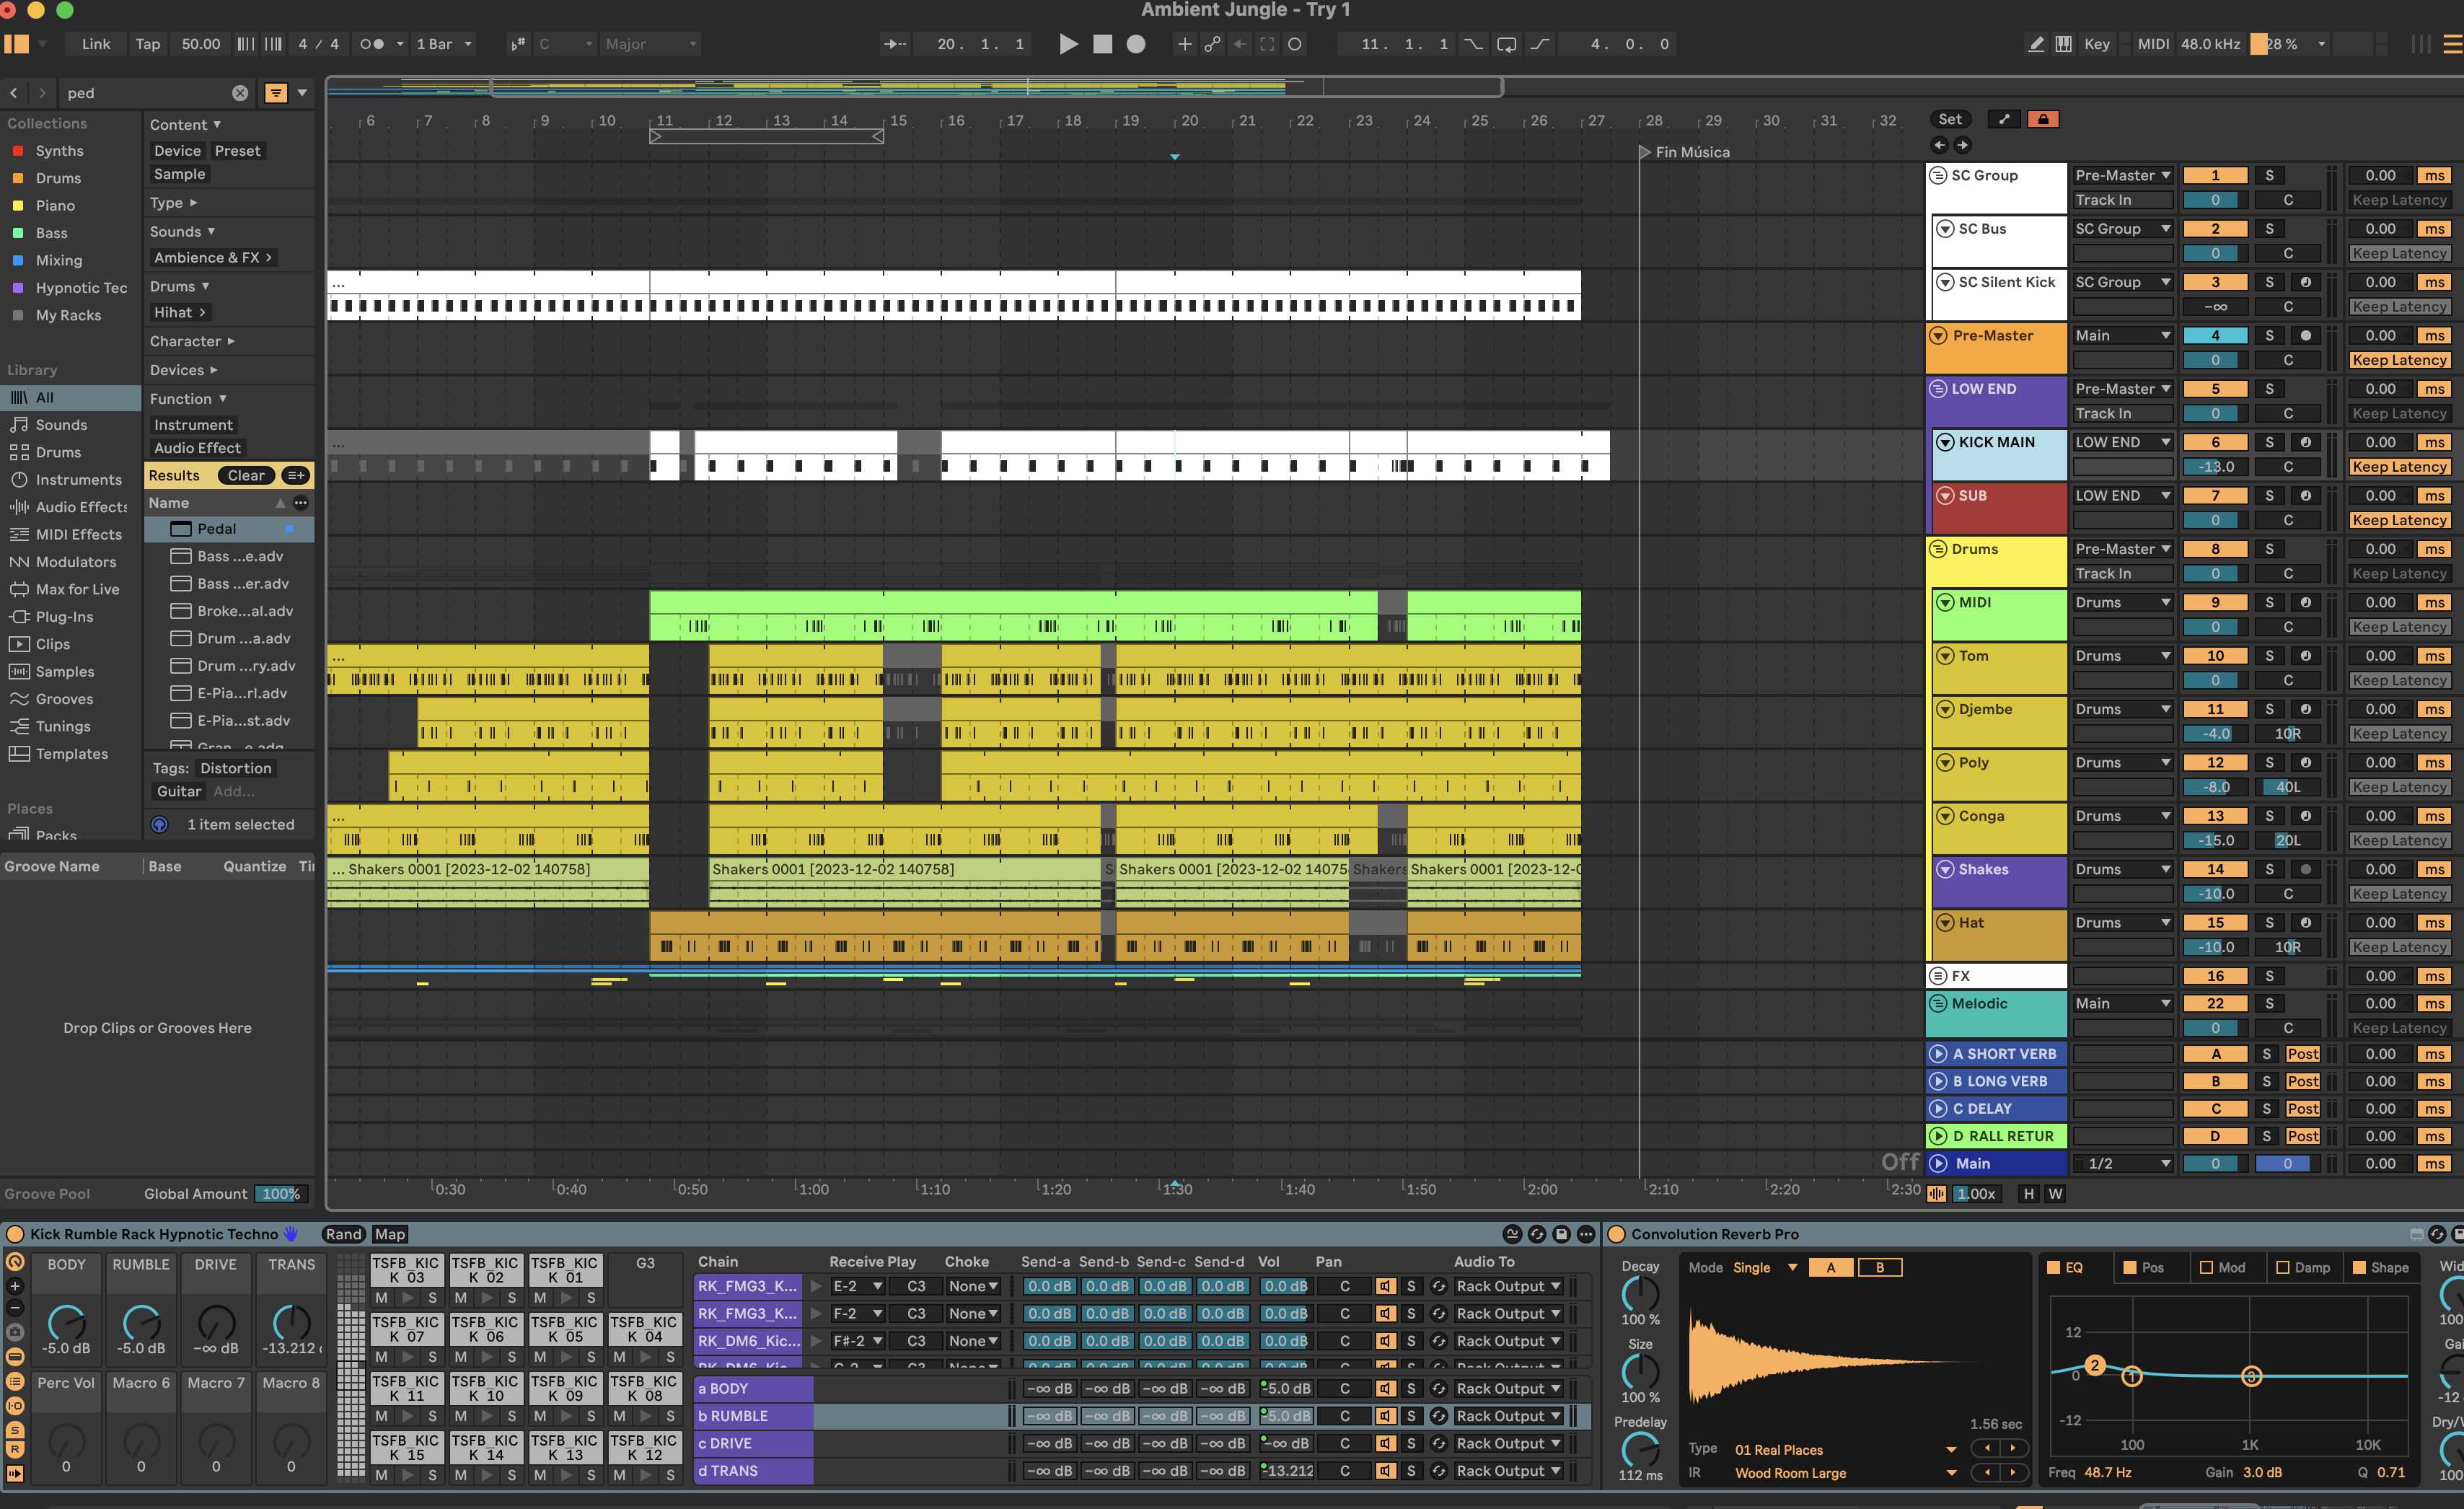Screen dimensions: 2464x1509
Task: Fold the Drums group track
Action: 1937,549
